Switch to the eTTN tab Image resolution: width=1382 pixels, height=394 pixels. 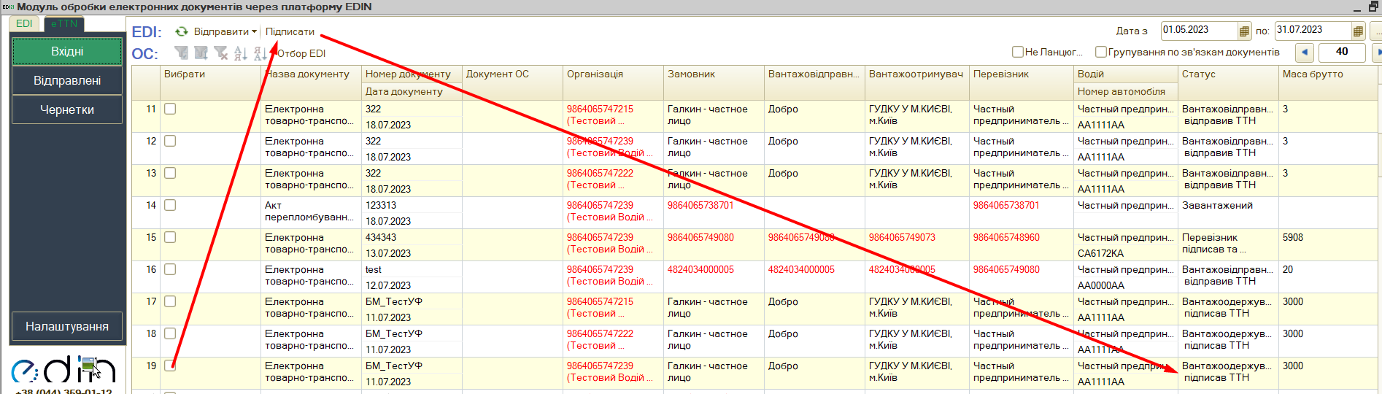point(64,23)
